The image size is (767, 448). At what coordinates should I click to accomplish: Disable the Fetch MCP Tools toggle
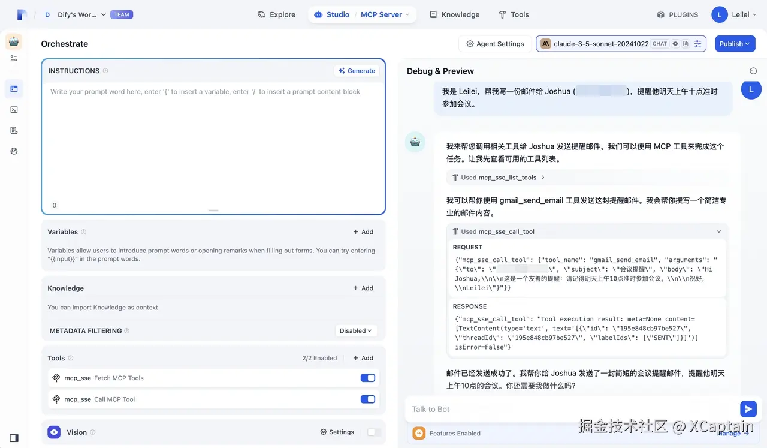tap(367, 378)
